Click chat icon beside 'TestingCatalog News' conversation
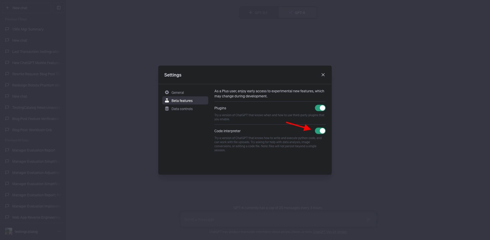 (x=7, y=107)
